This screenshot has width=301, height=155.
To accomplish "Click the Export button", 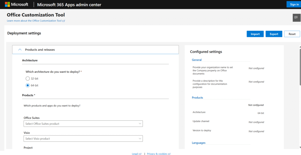I will [274, 34].
